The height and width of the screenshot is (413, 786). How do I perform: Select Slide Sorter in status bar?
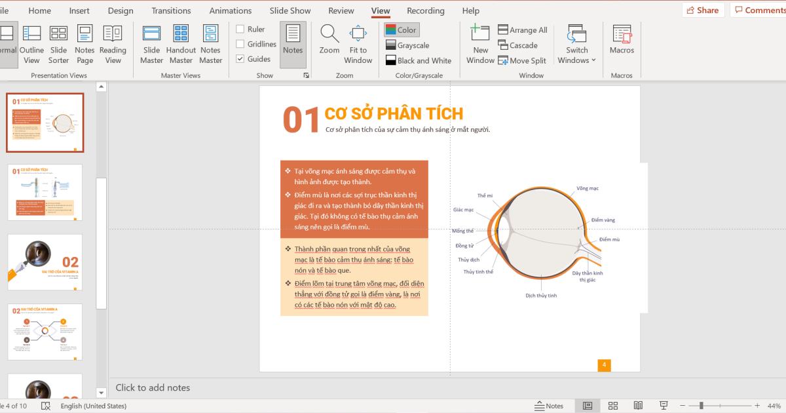click(x=613, y=406)
